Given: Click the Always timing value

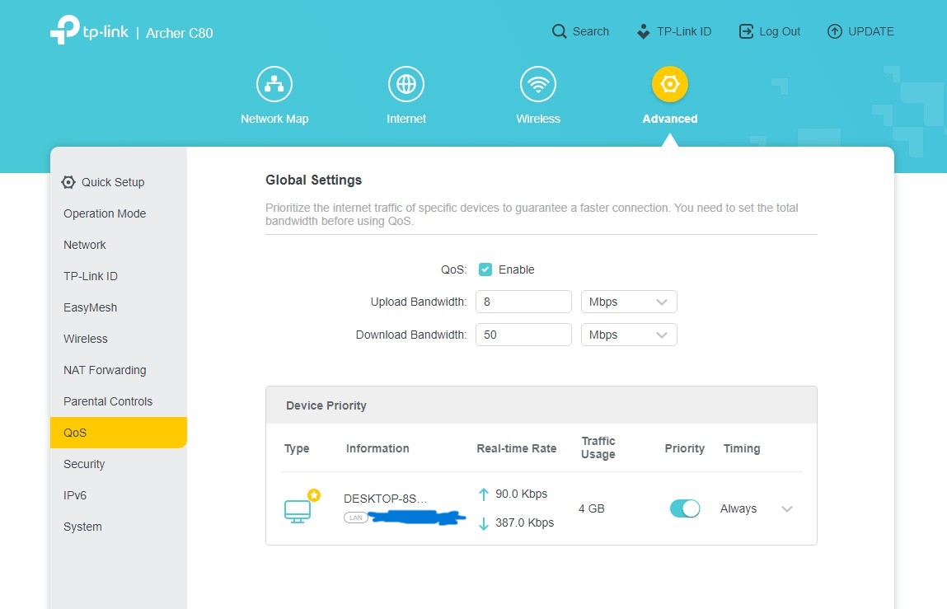Looking at the screenshot, I should point(738,508).
